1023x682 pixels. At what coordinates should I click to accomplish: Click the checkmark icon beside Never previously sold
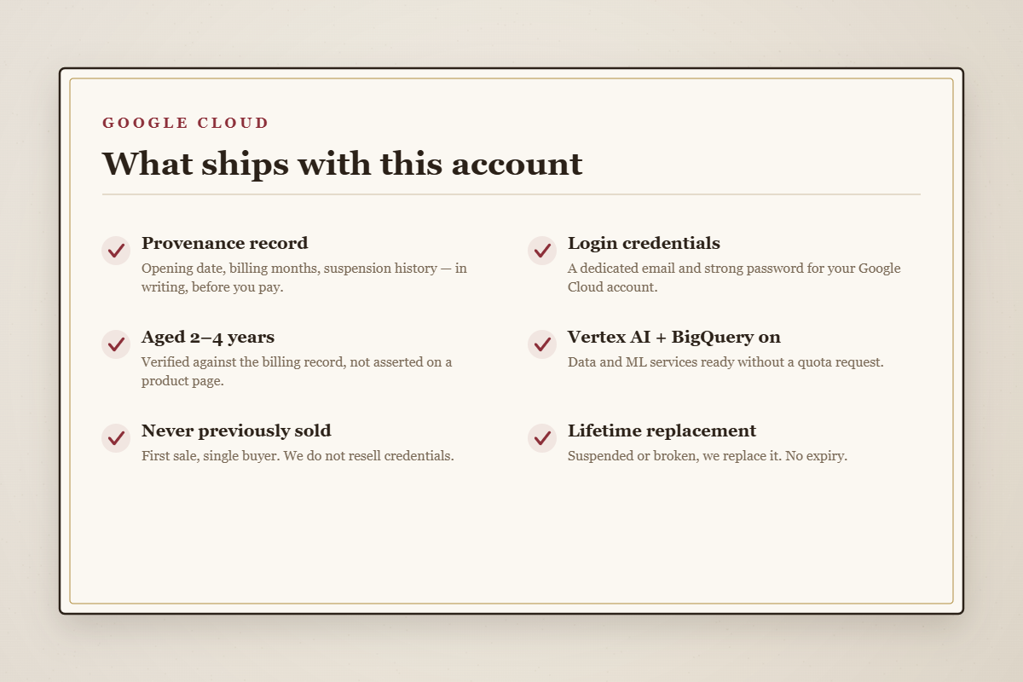tap(116, 438)
